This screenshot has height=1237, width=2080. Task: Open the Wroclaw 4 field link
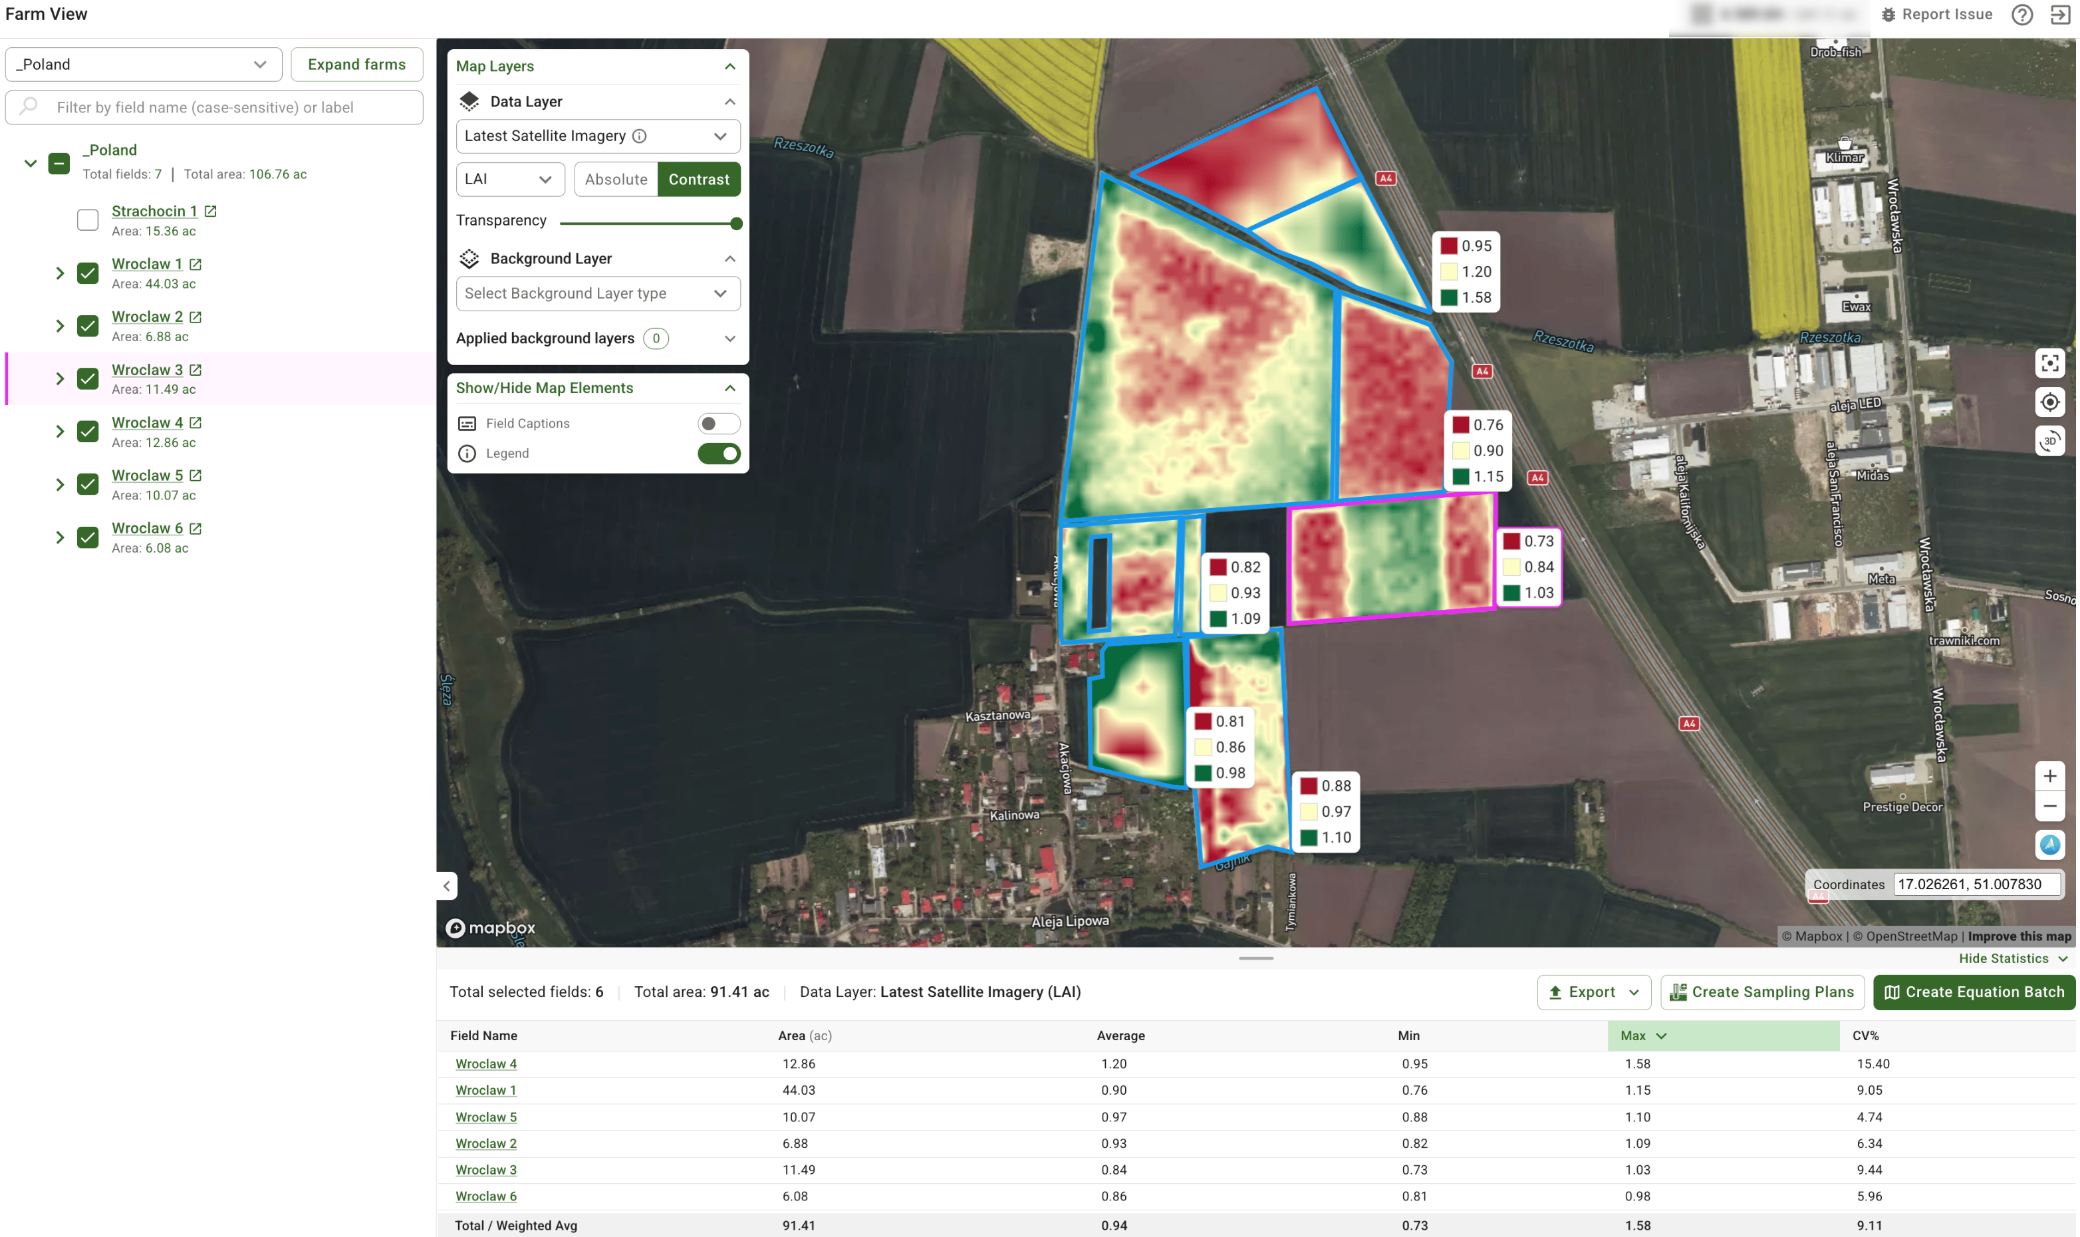(x=486, y=1063)
